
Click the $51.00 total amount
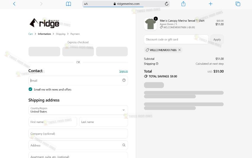[218, 71]
